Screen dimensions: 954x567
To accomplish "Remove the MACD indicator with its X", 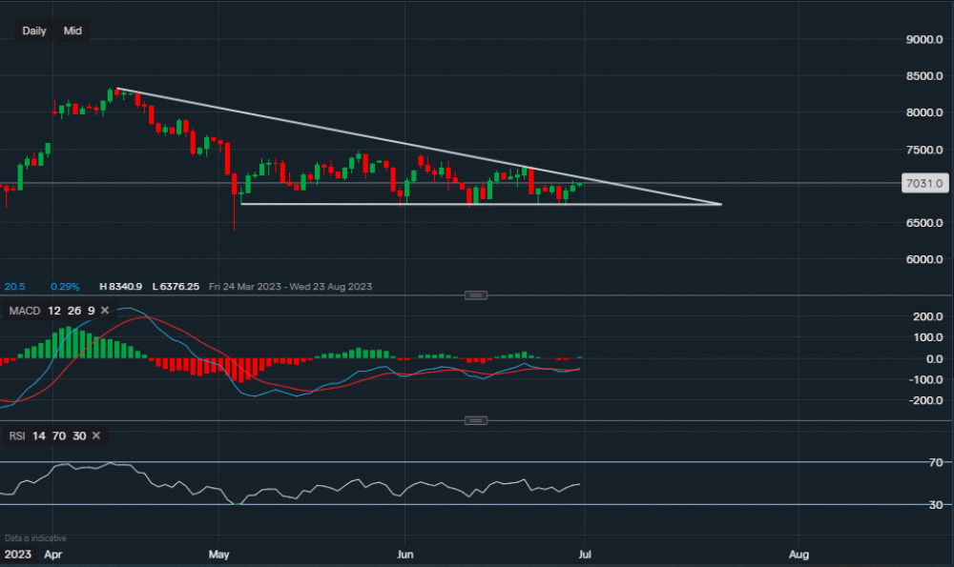I will (x=105, y=311).
